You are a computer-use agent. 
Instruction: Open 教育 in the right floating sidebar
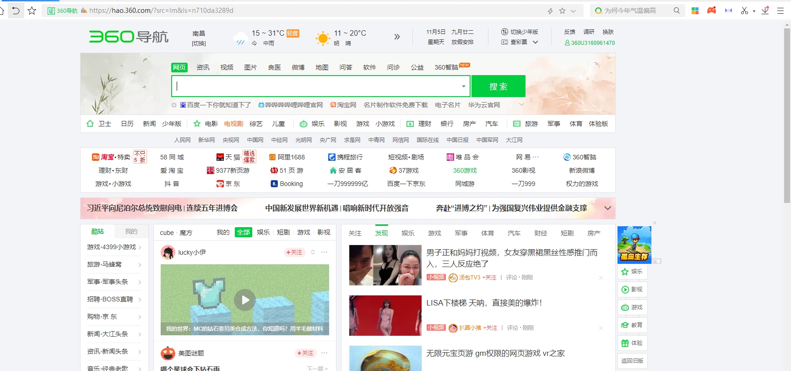(x=632, y=325)
